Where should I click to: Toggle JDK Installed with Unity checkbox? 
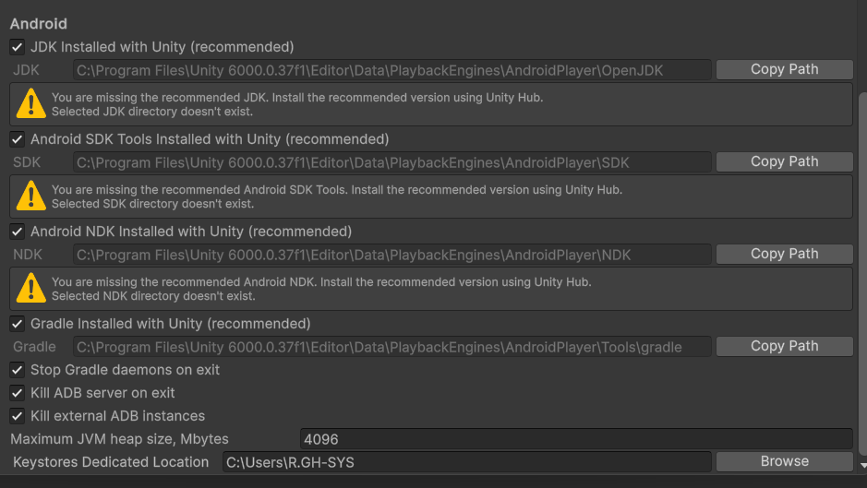click(17, 47)
